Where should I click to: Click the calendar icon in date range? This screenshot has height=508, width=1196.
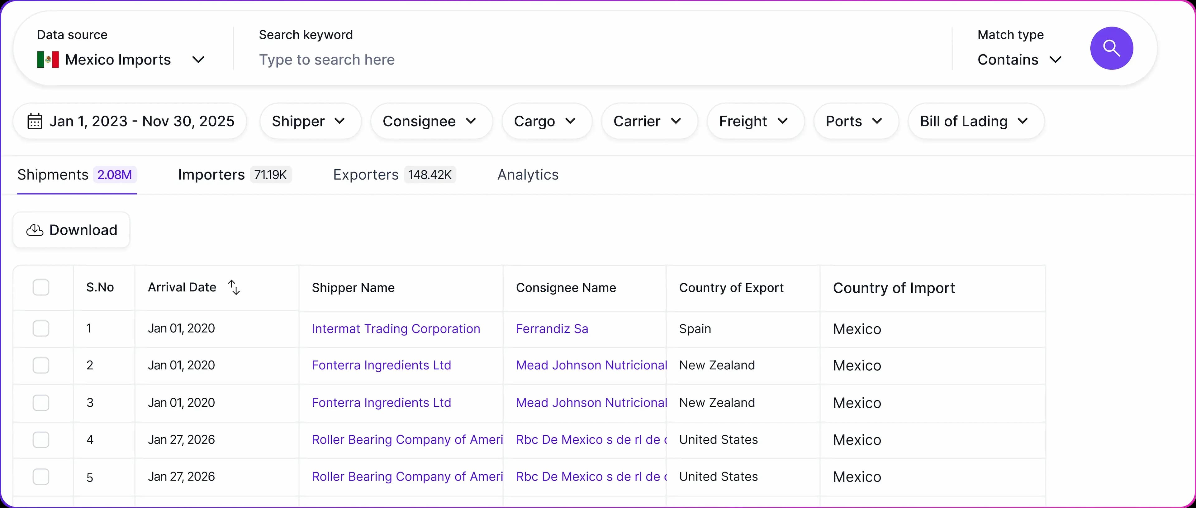point(35,121)
